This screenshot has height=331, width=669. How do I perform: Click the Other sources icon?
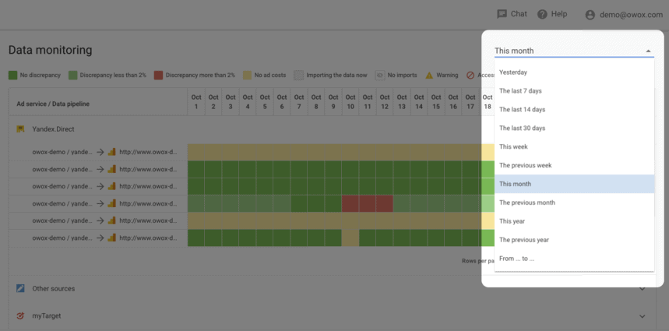click(21, 288)
